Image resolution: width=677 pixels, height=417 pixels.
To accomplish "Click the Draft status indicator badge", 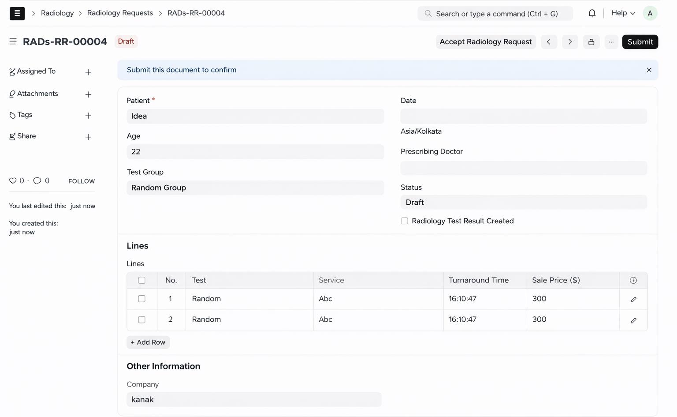I will pos(126,41).
